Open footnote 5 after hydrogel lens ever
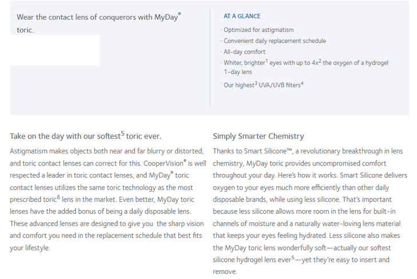 click(293, 257)
